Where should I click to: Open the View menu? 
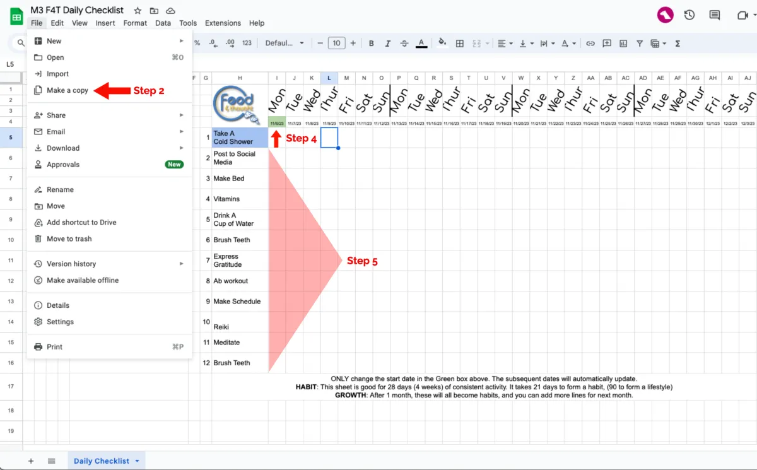[79, 23]
